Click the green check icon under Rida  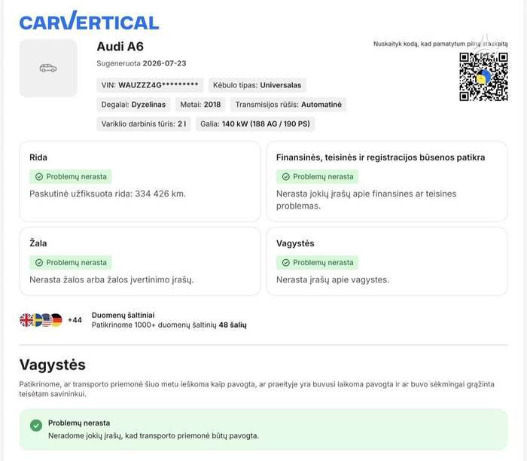coord(39,177)
